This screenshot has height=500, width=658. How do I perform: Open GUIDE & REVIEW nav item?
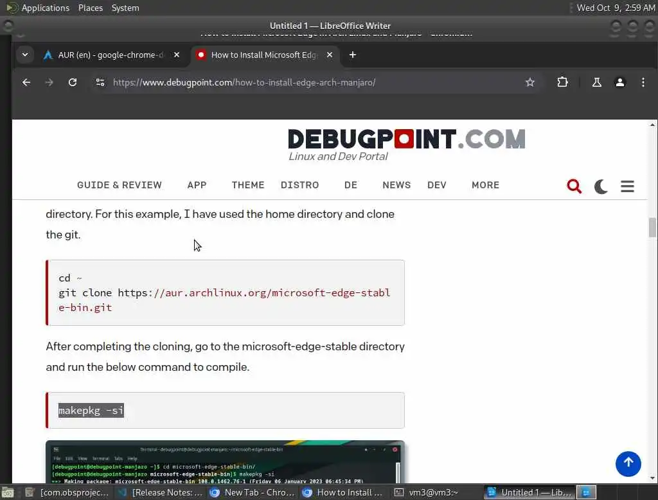pyautogui.click(x=119, y=185)
